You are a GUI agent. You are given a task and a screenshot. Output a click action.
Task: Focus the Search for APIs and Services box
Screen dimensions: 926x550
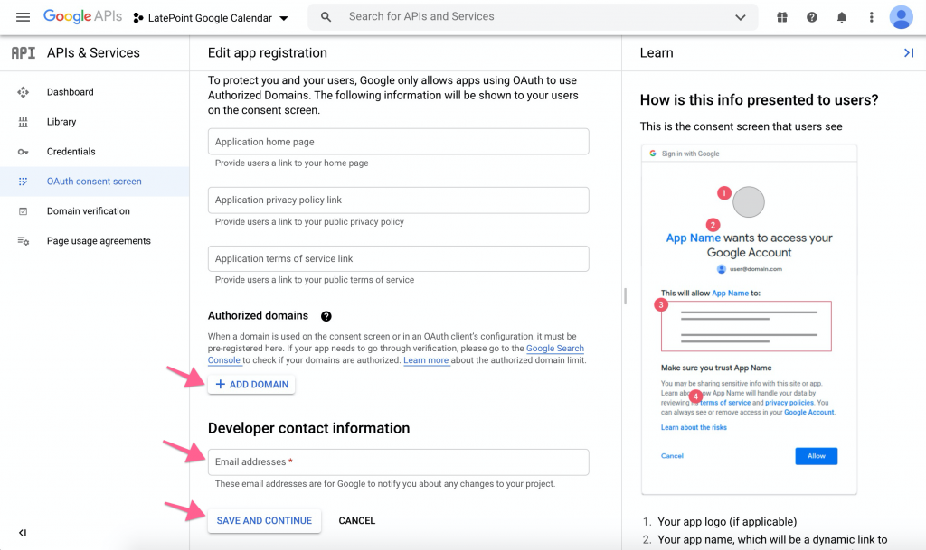pos(533,17)
